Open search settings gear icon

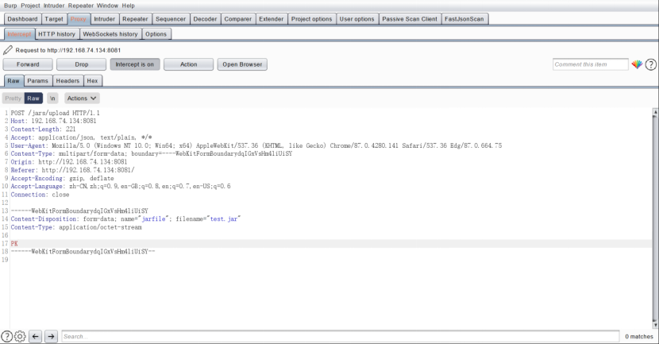[20, 336]
